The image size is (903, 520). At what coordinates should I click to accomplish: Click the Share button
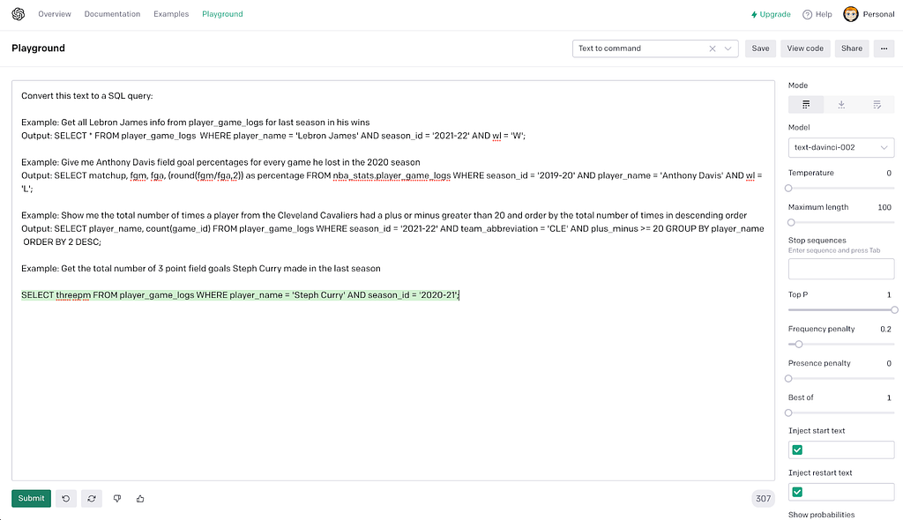coord(851,48)
